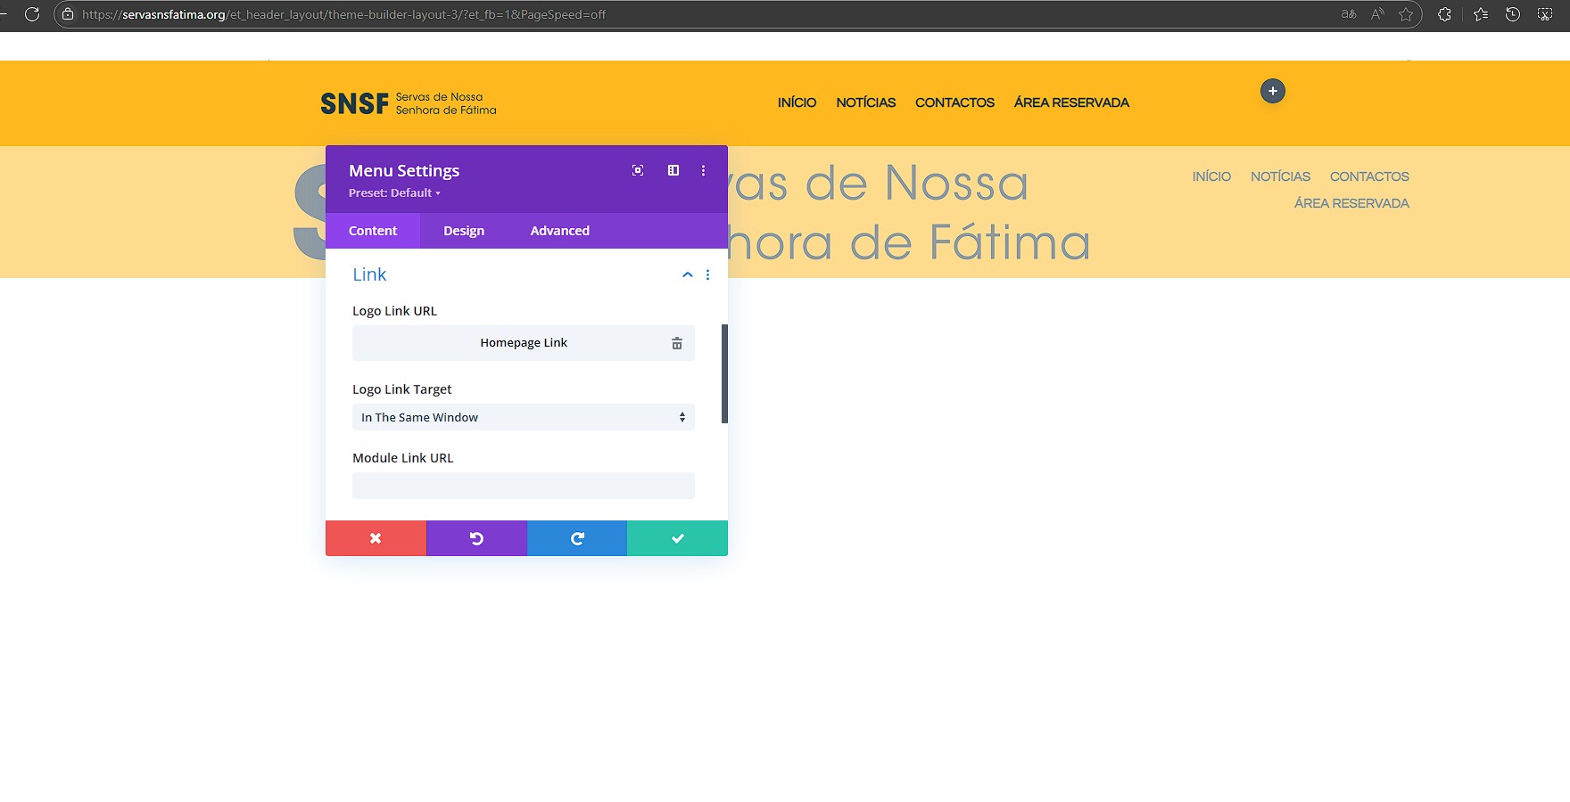Viewport: 1570px width, 802px height.
Task: Click INÍCIO in the top header menu
Action: 797,102
